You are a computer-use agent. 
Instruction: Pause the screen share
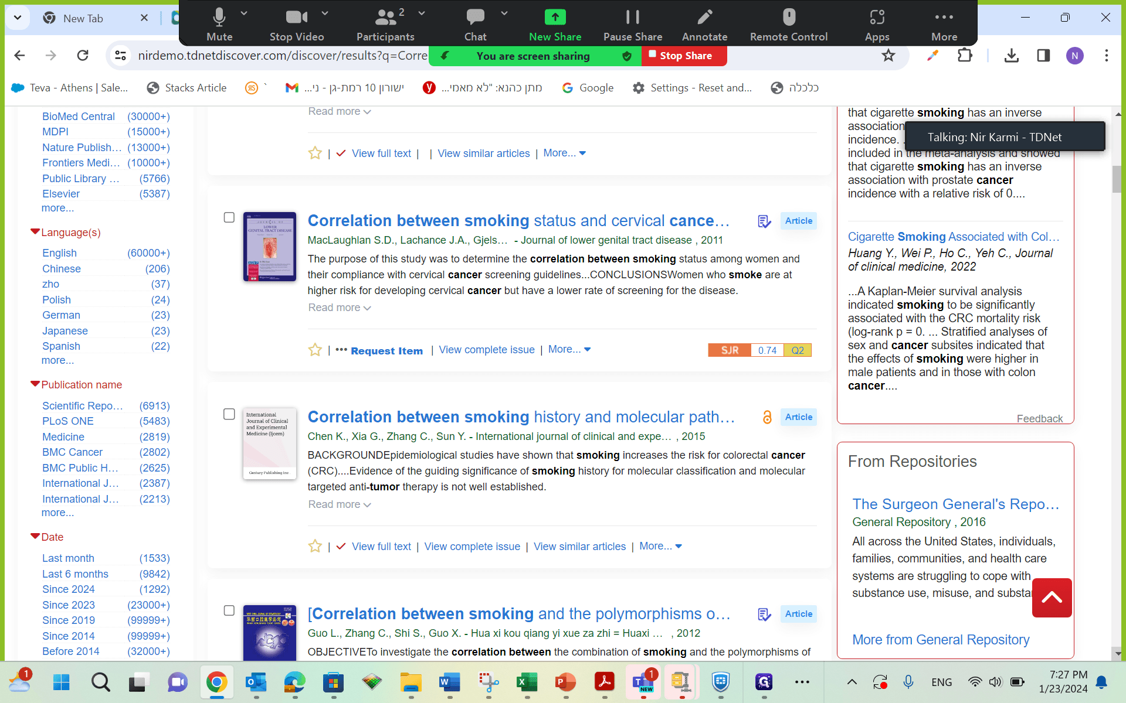point(633,25)
